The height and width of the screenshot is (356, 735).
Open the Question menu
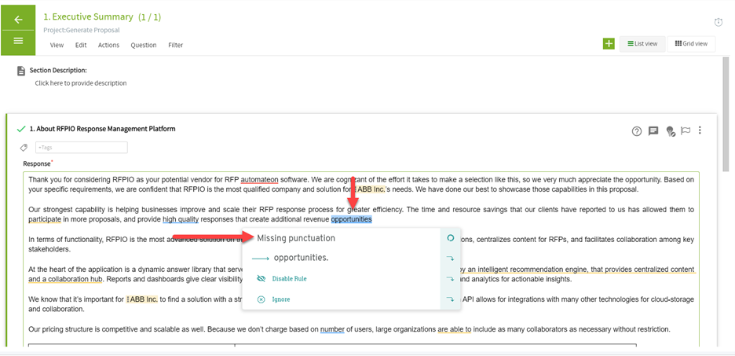144,45
